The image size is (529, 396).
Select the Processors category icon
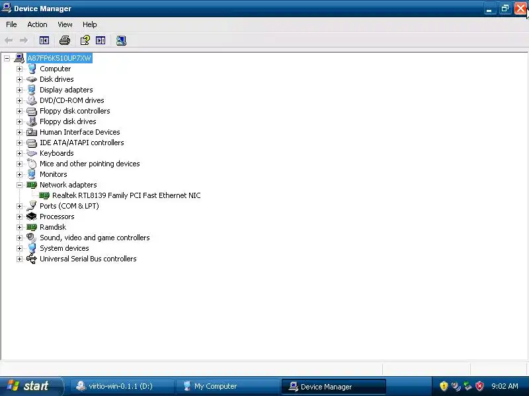pyautogui.click(x=32, y=216)
